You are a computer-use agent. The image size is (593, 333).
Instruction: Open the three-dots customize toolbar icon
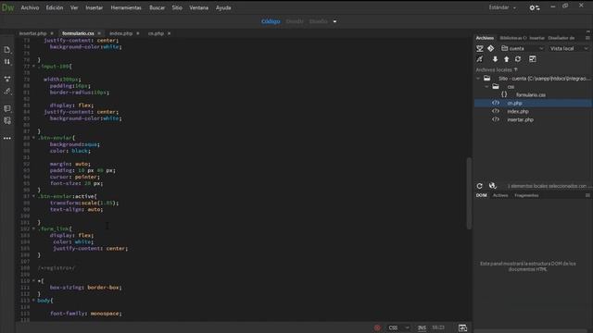[7, 138]
